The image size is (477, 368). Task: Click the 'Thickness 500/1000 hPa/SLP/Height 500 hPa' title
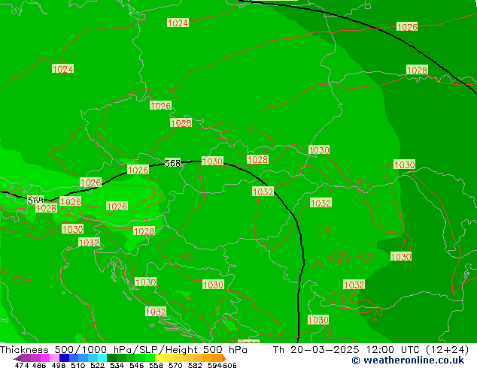(123, 350)
